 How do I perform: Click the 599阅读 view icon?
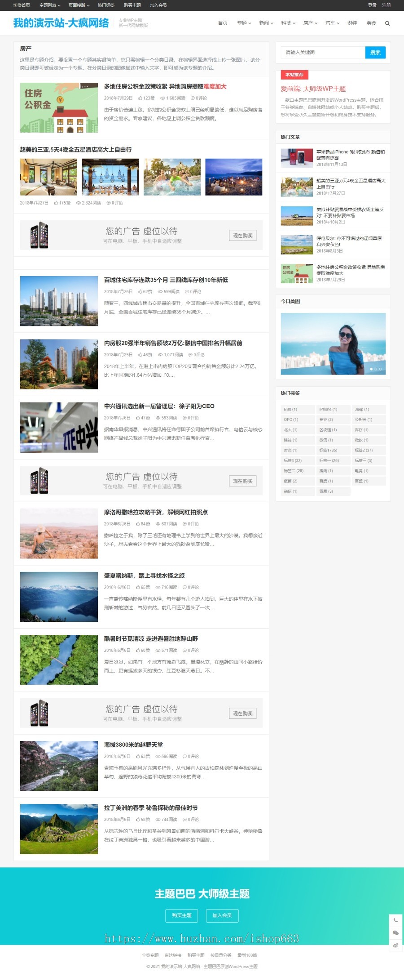click(x=160, y=292)
